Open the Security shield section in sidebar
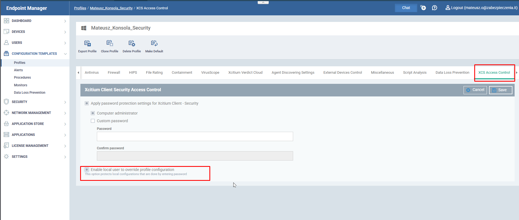 [19, 102]
